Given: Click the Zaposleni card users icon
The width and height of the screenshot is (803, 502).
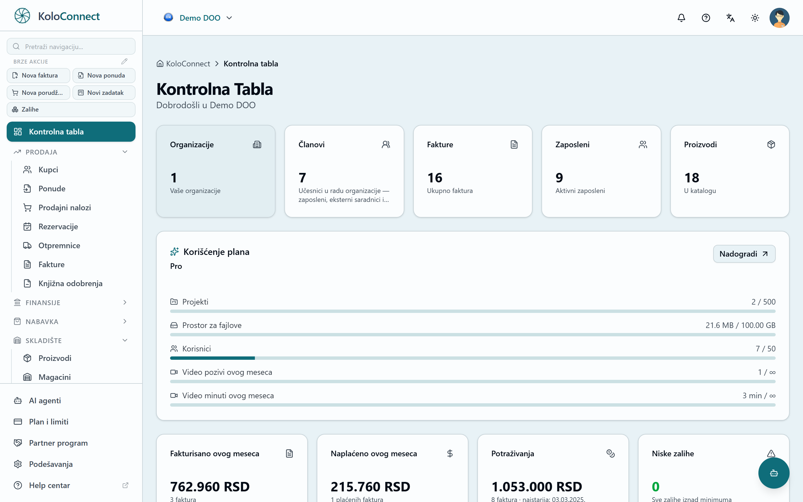Looking at the screenshot, I should click(643, 144).
